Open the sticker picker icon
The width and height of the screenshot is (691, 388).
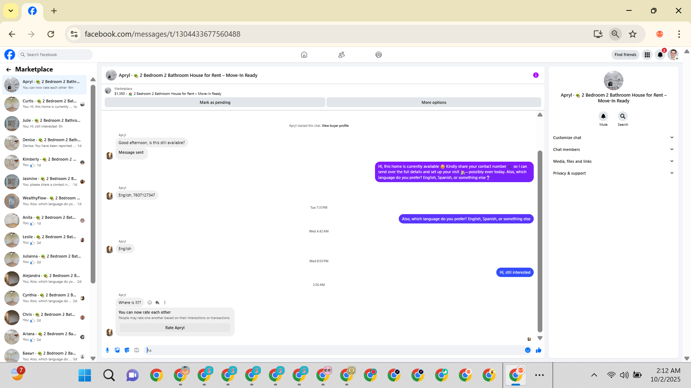[x=127, y=350]
